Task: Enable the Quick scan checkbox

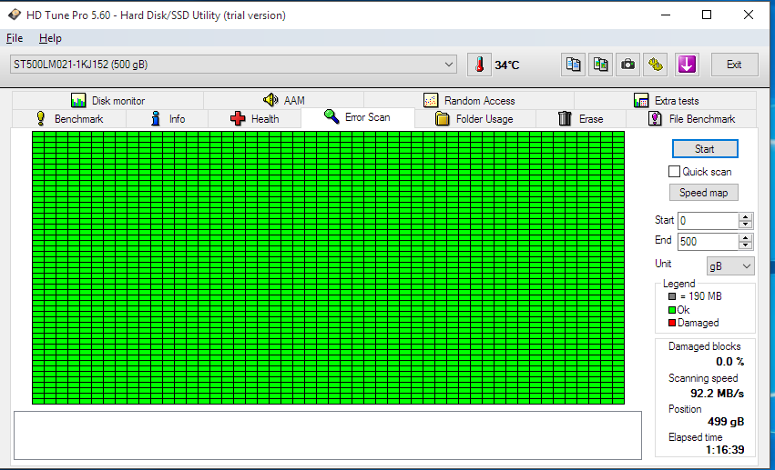Action: (x=674, y=172)
